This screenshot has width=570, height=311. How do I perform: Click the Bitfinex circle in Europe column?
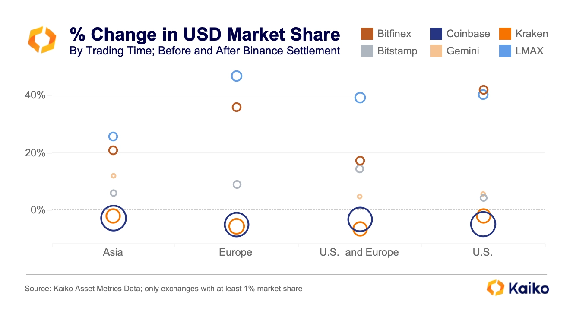click(x=237, y=107)
